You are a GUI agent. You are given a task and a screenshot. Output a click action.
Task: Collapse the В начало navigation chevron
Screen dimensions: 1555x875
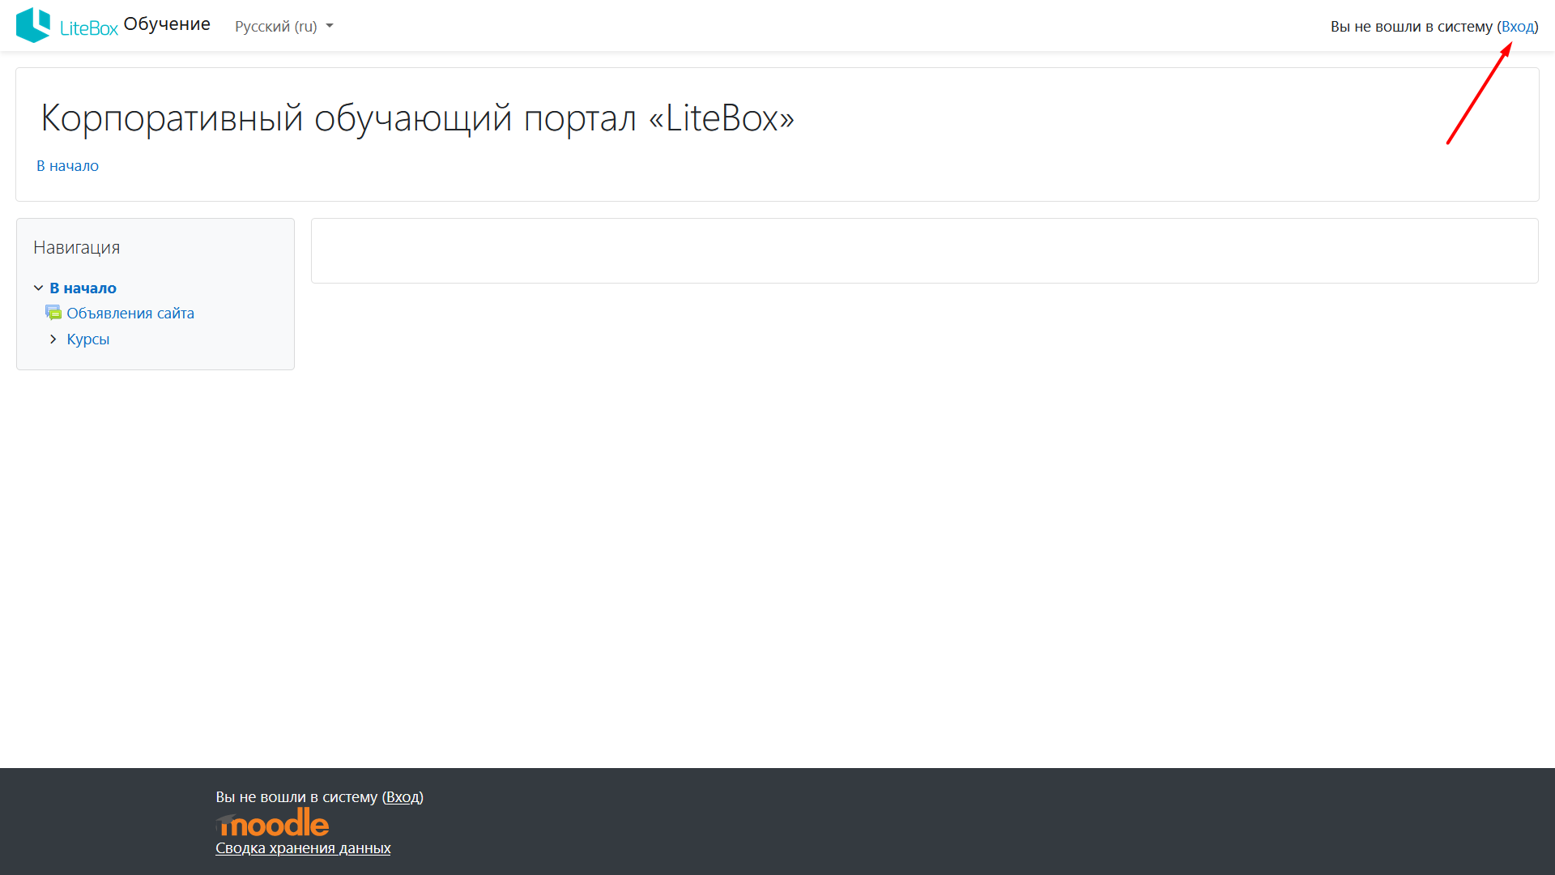pos(38,288)
